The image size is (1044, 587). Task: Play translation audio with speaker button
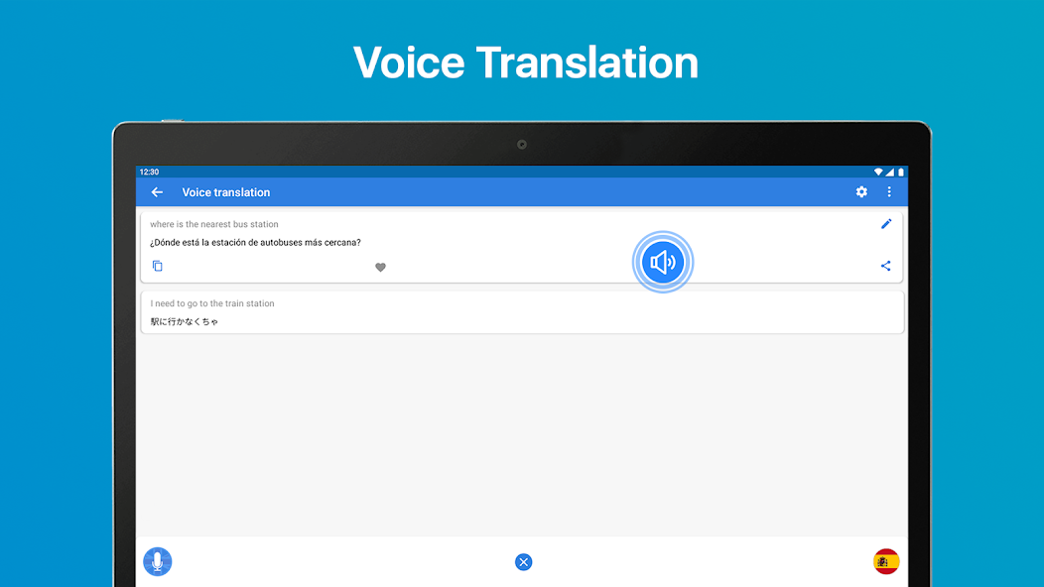662,263
